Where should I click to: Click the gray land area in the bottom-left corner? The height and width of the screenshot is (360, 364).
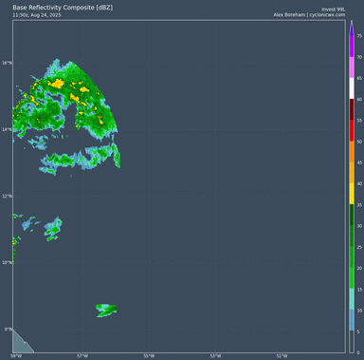pos(21,344)
